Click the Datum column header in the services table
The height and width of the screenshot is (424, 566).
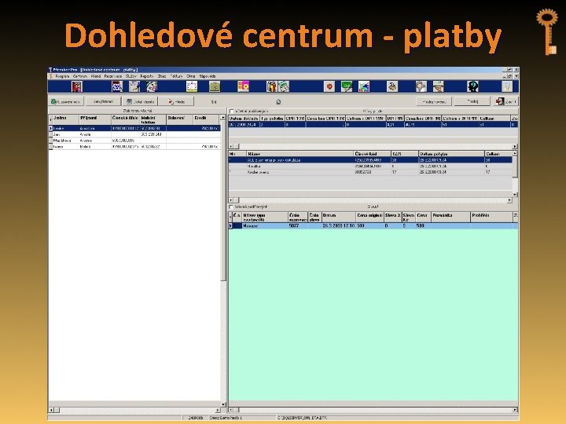coord(339,217)
